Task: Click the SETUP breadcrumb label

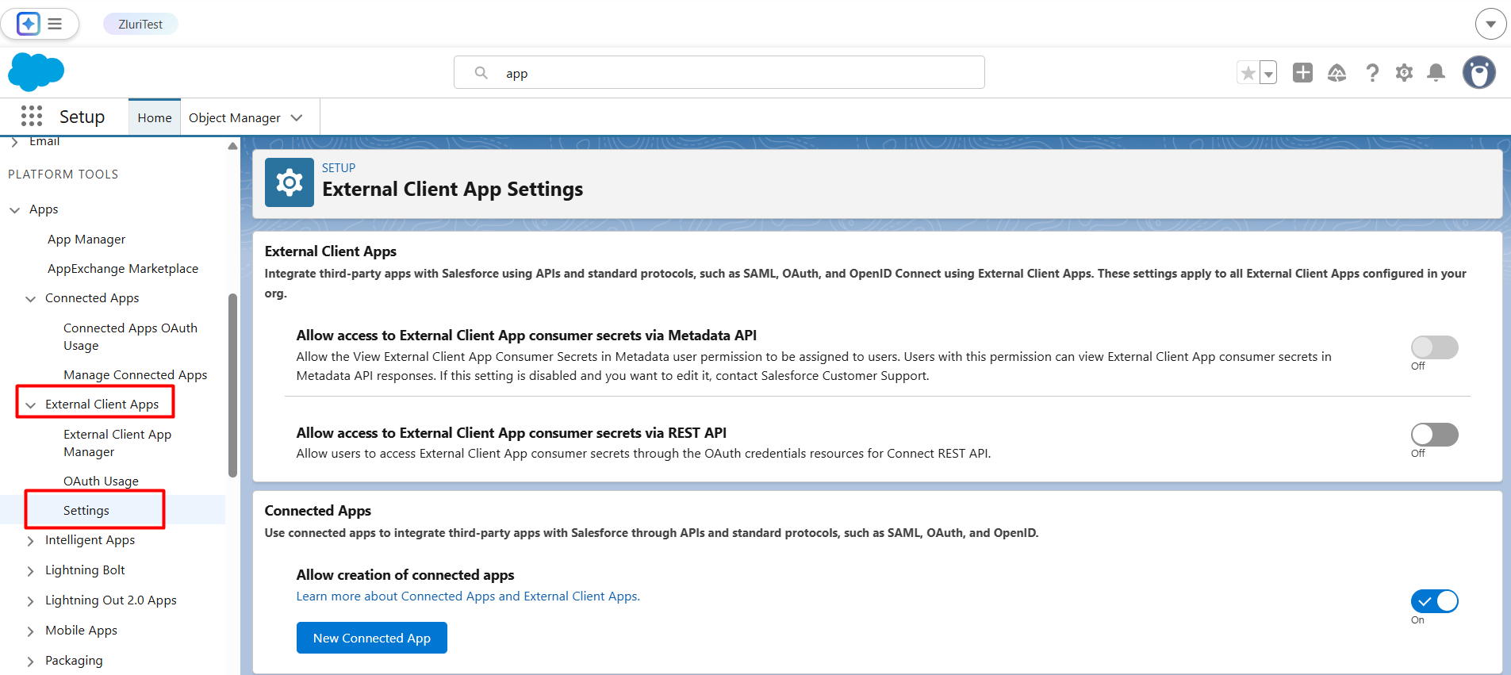Action: click(339, 167)
